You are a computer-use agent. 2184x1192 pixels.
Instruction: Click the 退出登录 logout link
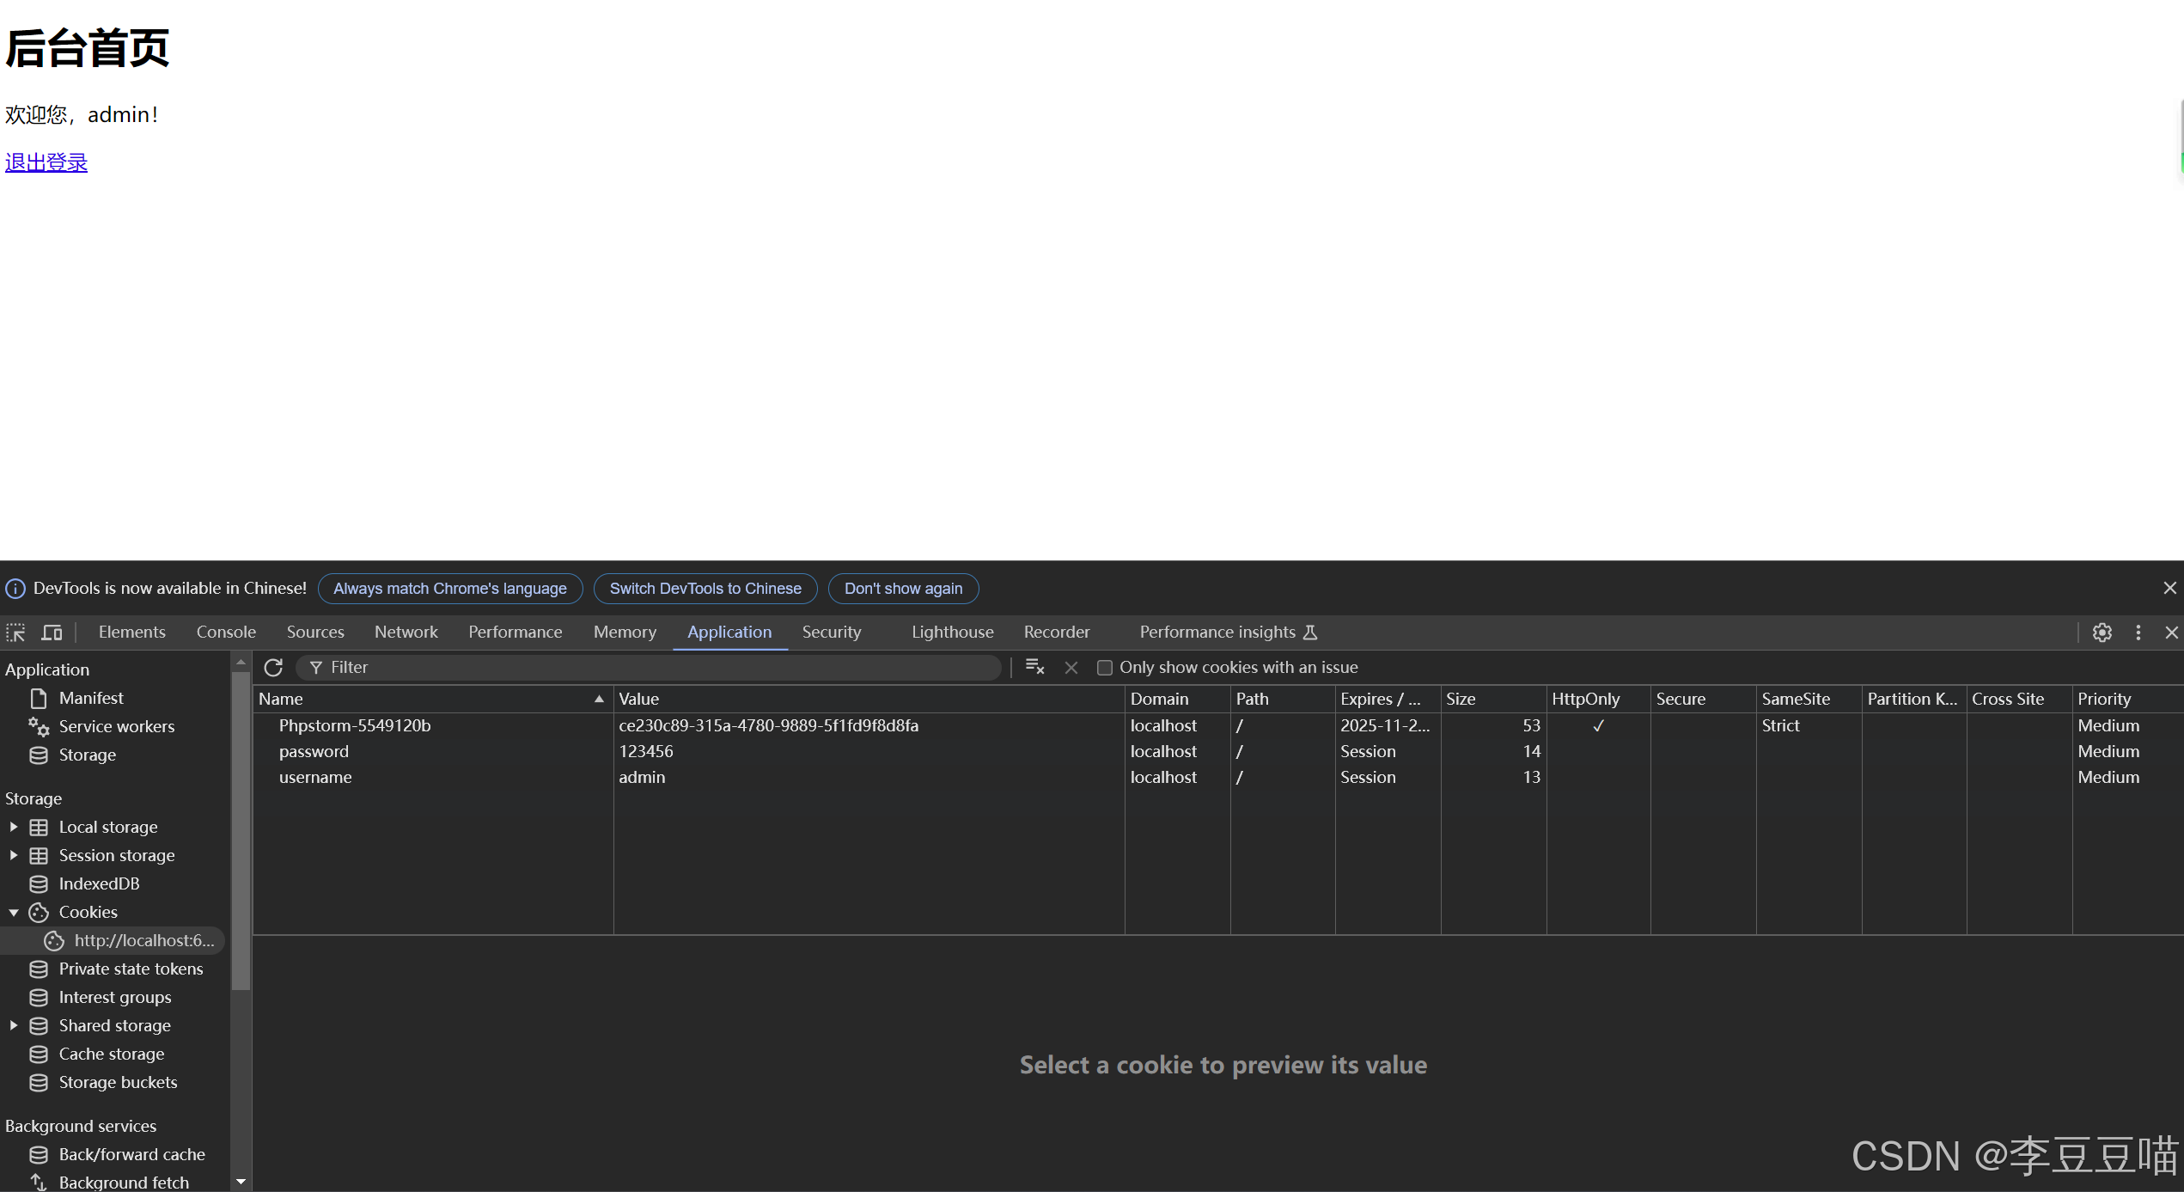[46, 162]
